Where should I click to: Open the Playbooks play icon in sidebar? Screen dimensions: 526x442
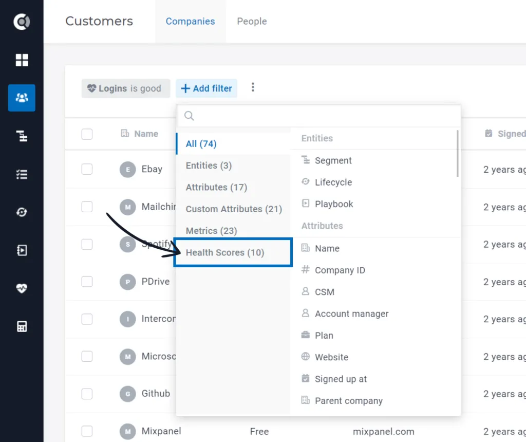pos(22,250)
